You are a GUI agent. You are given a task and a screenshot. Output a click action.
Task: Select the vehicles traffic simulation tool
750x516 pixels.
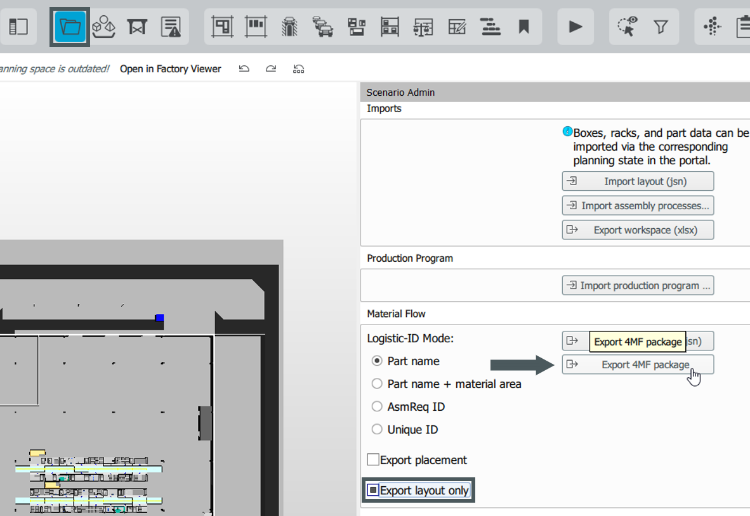322,26
